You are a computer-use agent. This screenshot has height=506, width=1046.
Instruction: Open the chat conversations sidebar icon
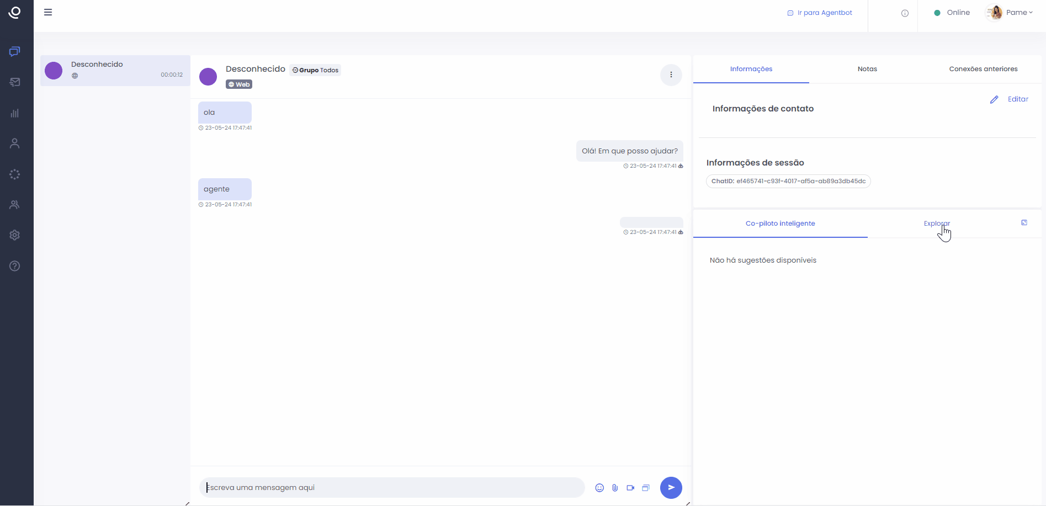point(15,51)
